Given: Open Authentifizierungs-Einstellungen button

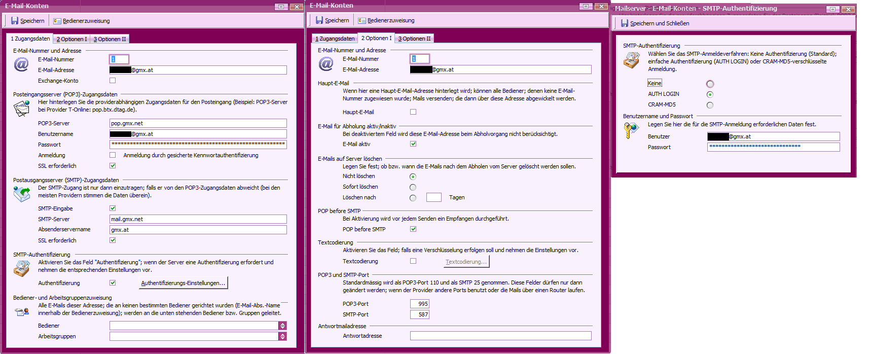Looking at the screenshot, I should pyautogui.click(x=183, y=283).
